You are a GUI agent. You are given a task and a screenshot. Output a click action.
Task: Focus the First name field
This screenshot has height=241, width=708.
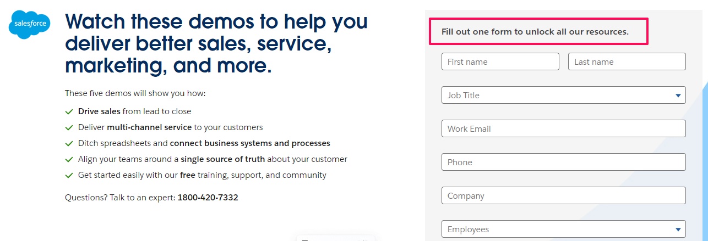point(500,61)
